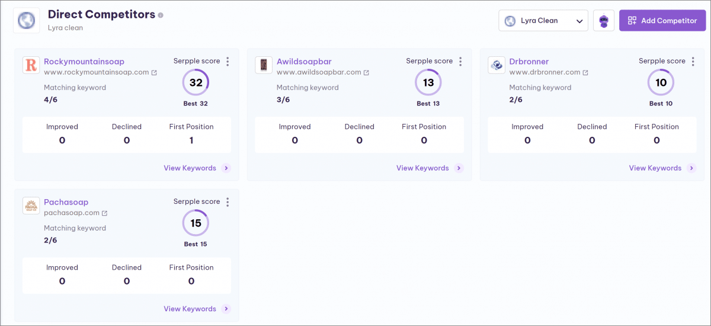Open the Rockymountainsoap external link icon

point(154,72)
